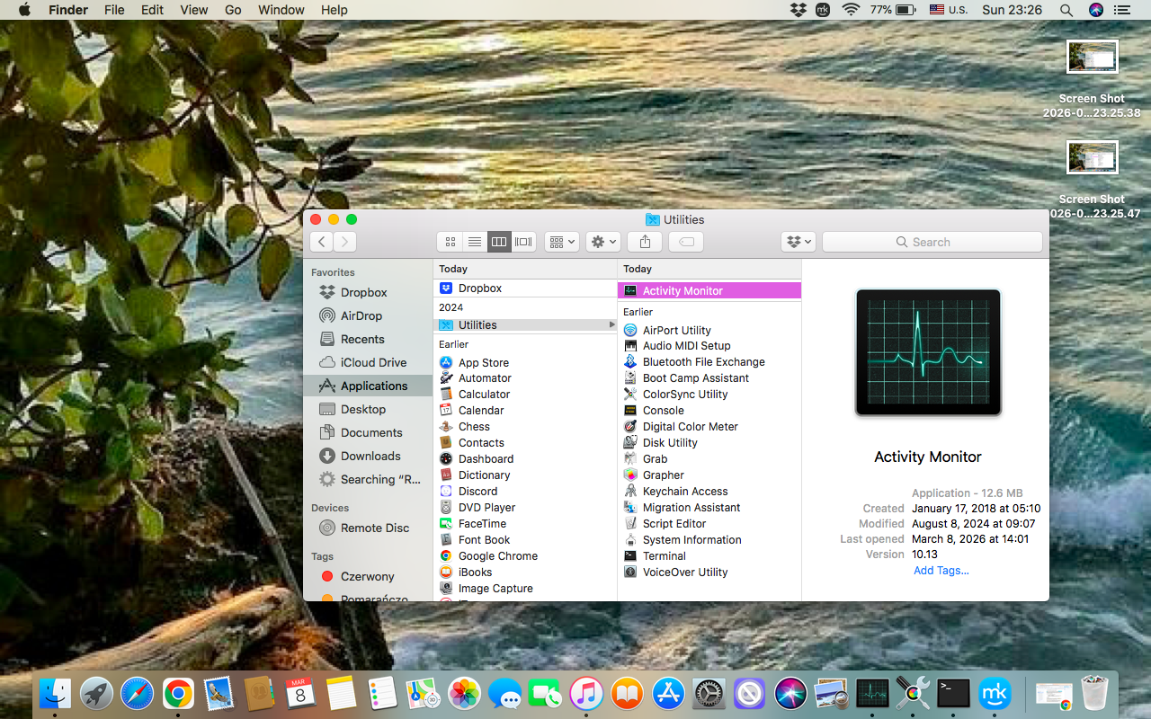Switch Finder to Cover Flow view
Screen dimensions: 1151x719
point(523,241)
